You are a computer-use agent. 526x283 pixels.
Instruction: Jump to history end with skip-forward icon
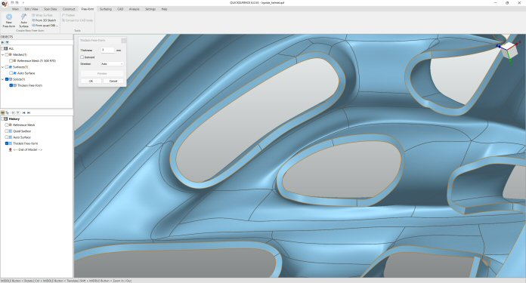[x=29, y=113]
